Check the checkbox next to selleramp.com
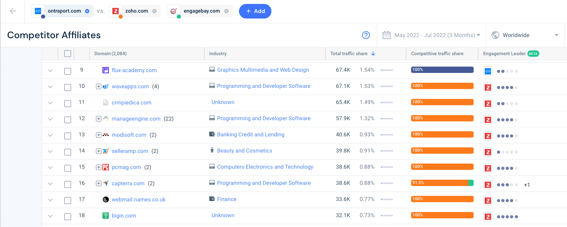This screenshot has height=227, width=567. click(67, 151)
